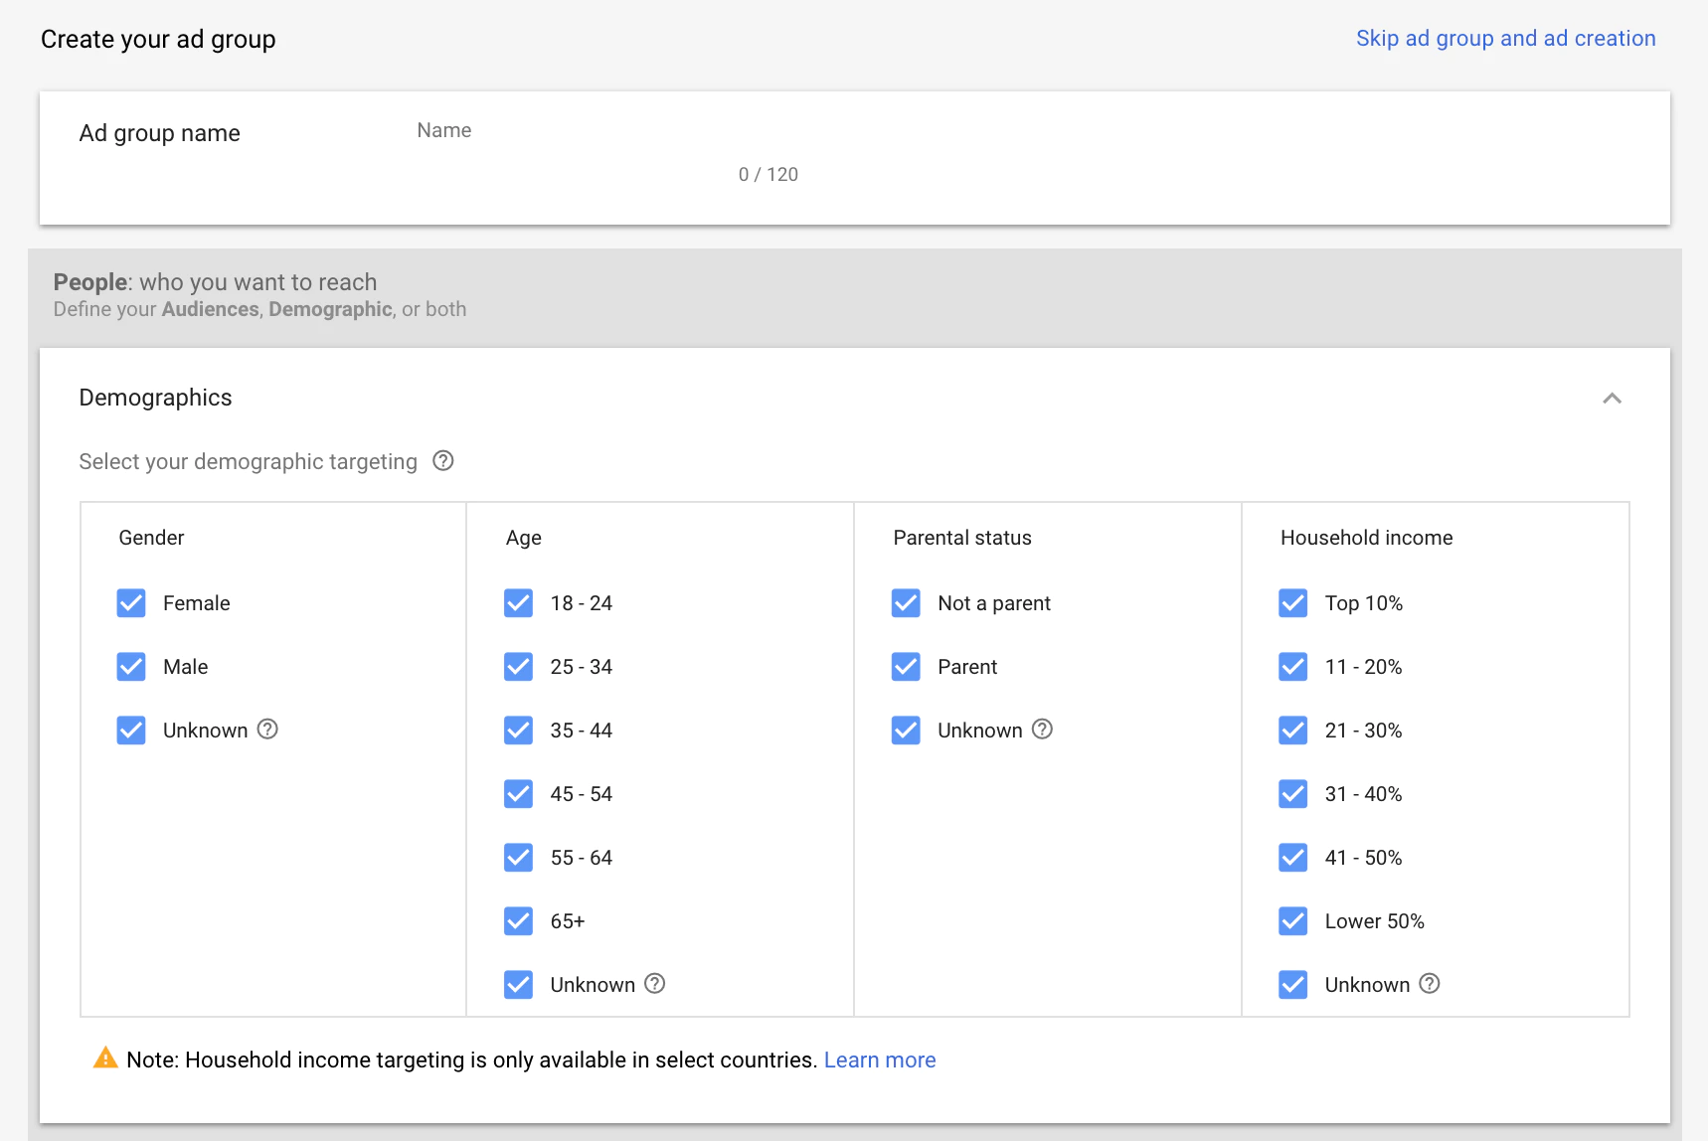1708x1141 pixels.
Task: Toggle the 65+ age checkbox
Action: [x=518, y=921]
